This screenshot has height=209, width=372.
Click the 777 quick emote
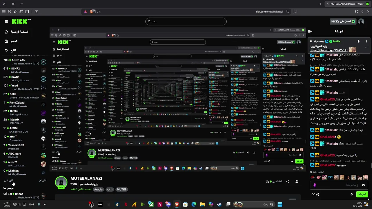coord(330,177)
